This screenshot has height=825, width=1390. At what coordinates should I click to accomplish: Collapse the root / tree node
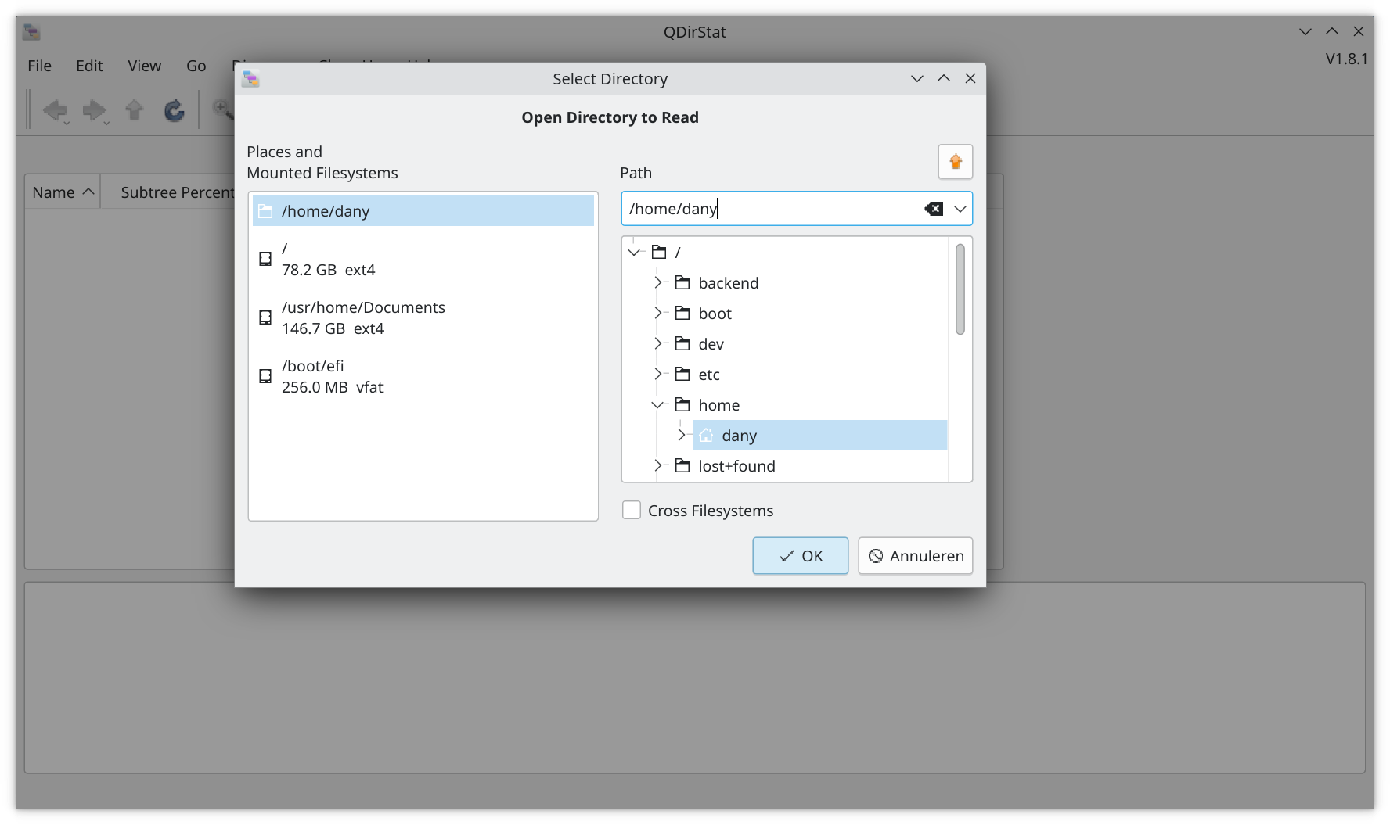(634, 252)
